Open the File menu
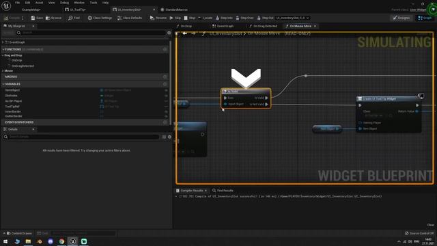Viewport: 437px width, 246px height. (x=17, y=3)
